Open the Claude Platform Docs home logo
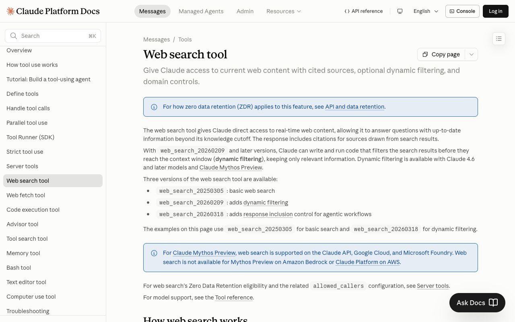 [x=53, y=11]
